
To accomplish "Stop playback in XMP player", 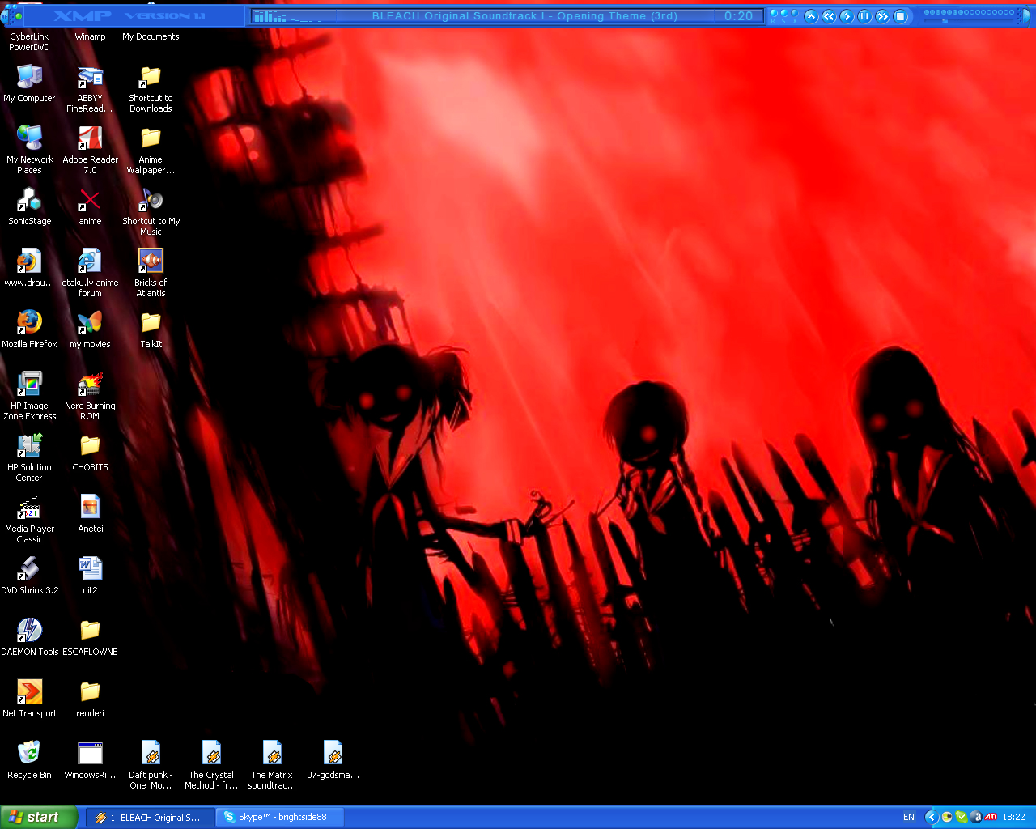I will click(x=900, y=16).
